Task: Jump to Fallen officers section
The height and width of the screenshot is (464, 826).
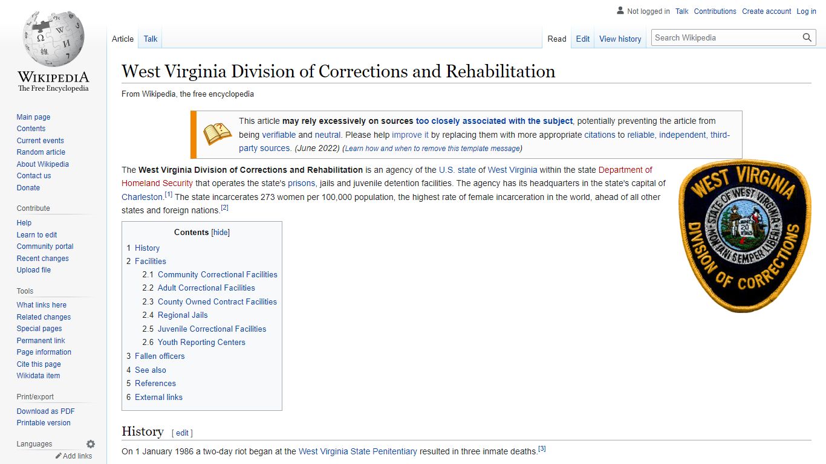Action: click(160, 356)
